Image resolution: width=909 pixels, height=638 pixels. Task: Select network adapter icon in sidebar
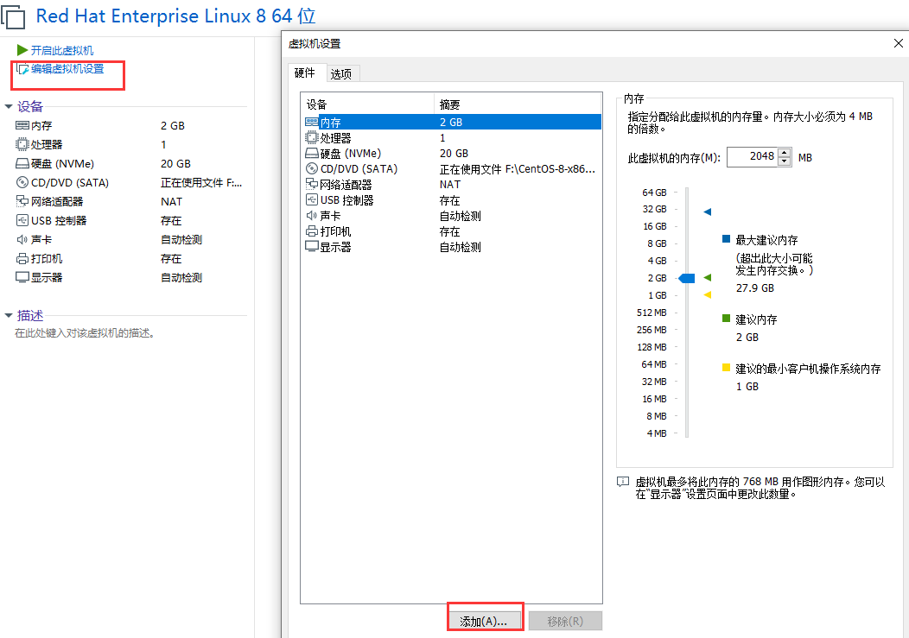[22, 201]
